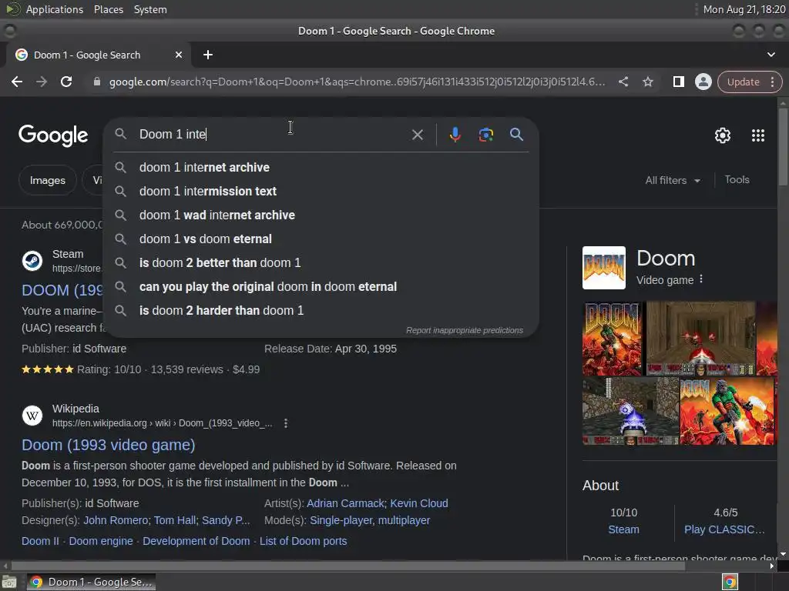Image resolution: width=789 pixels, height=591 pixels.
Task: Click the Single-player, multiplayer mode link
Action: pos(370,520)
